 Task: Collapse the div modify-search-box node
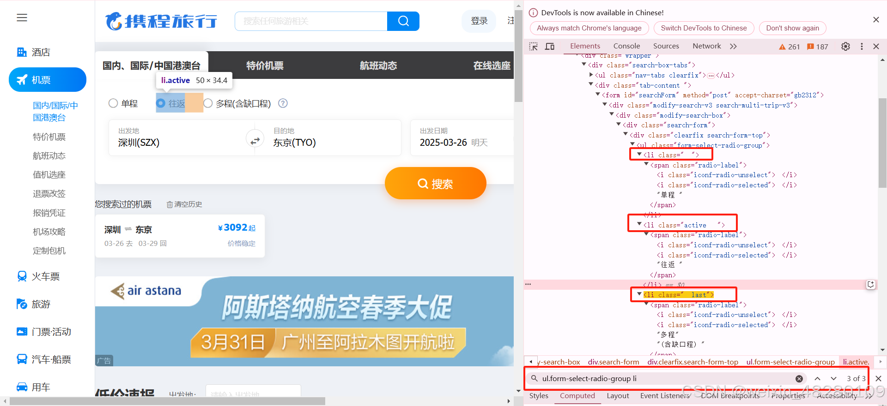pos(612,114)
